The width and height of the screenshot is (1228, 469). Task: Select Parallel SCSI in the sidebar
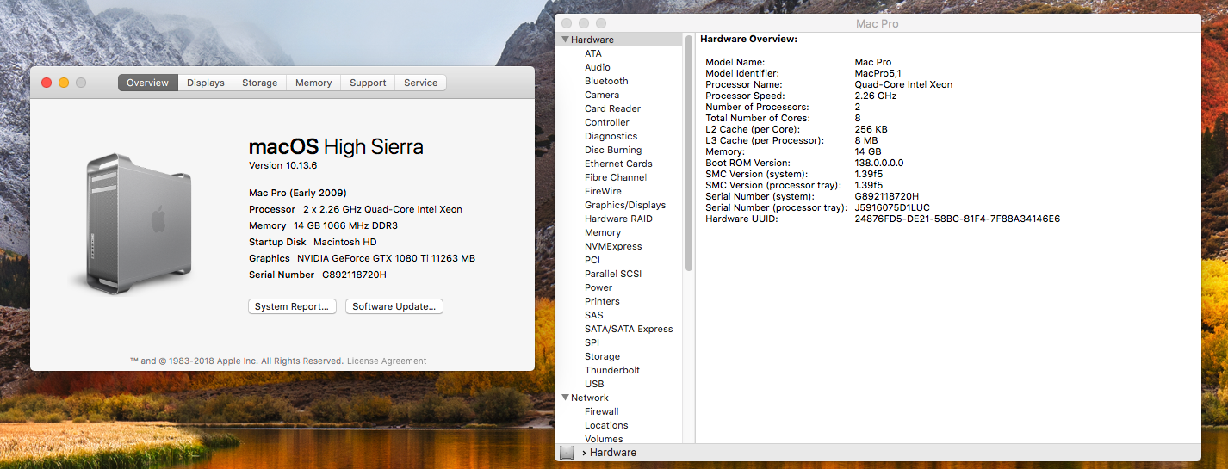tap(613, 274)
